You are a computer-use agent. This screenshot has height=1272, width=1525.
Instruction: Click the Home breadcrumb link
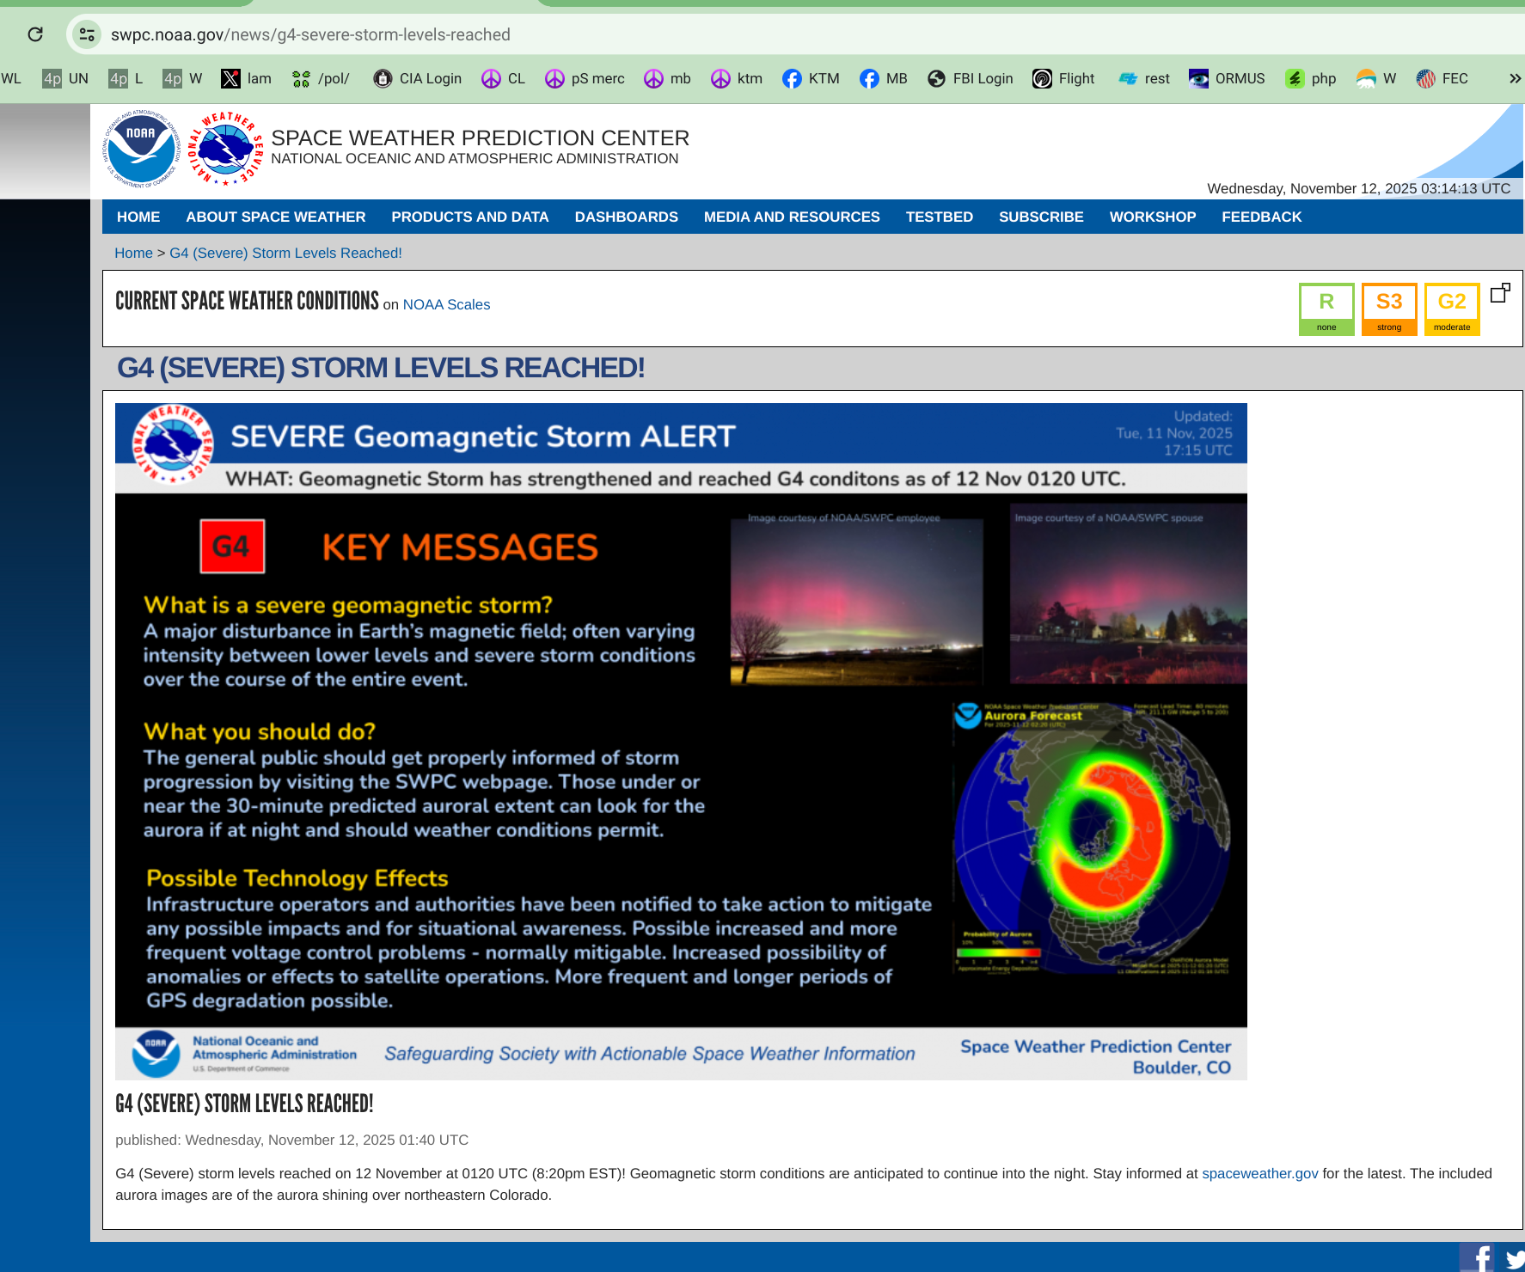point(133,254)
